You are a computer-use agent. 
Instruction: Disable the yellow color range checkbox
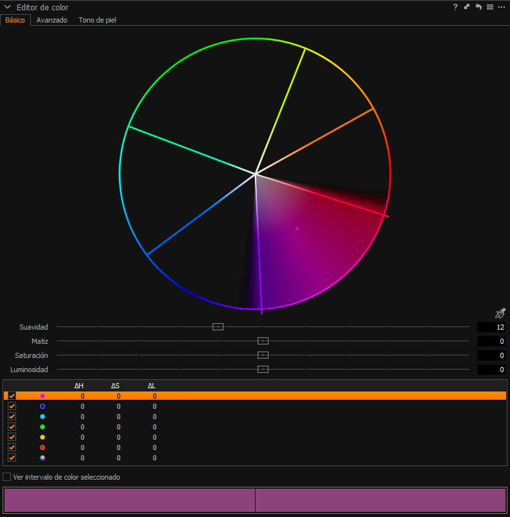(x=12, y=437)
